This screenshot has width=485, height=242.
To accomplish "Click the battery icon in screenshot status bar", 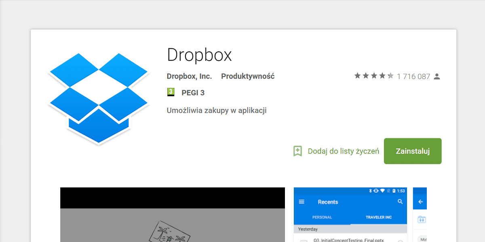I will (x=394, y=190).
